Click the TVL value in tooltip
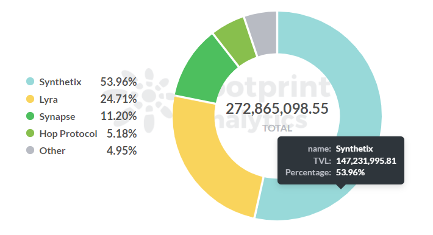Viewport: 433px width, 235px height. pyautogui.click(x=366, y=161)
